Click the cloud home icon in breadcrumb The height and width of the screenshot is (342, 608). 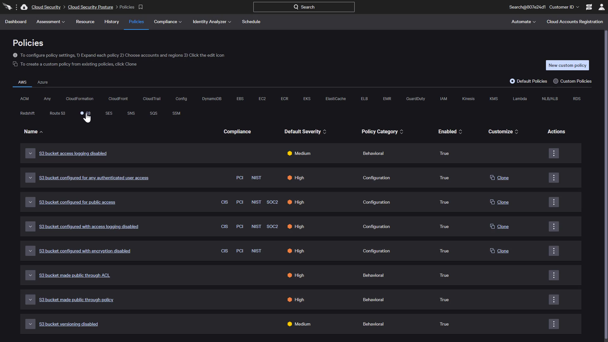coord(24,7)
